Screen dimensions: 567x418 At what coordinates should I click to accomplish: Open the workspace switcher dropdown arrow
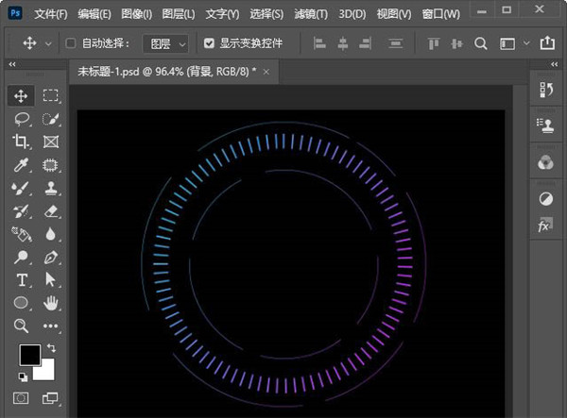pos(526,43)
